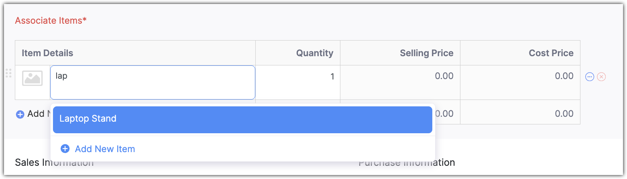Click the item name field containing "lap"
627x179 pixels.
(x=153, y=82)
